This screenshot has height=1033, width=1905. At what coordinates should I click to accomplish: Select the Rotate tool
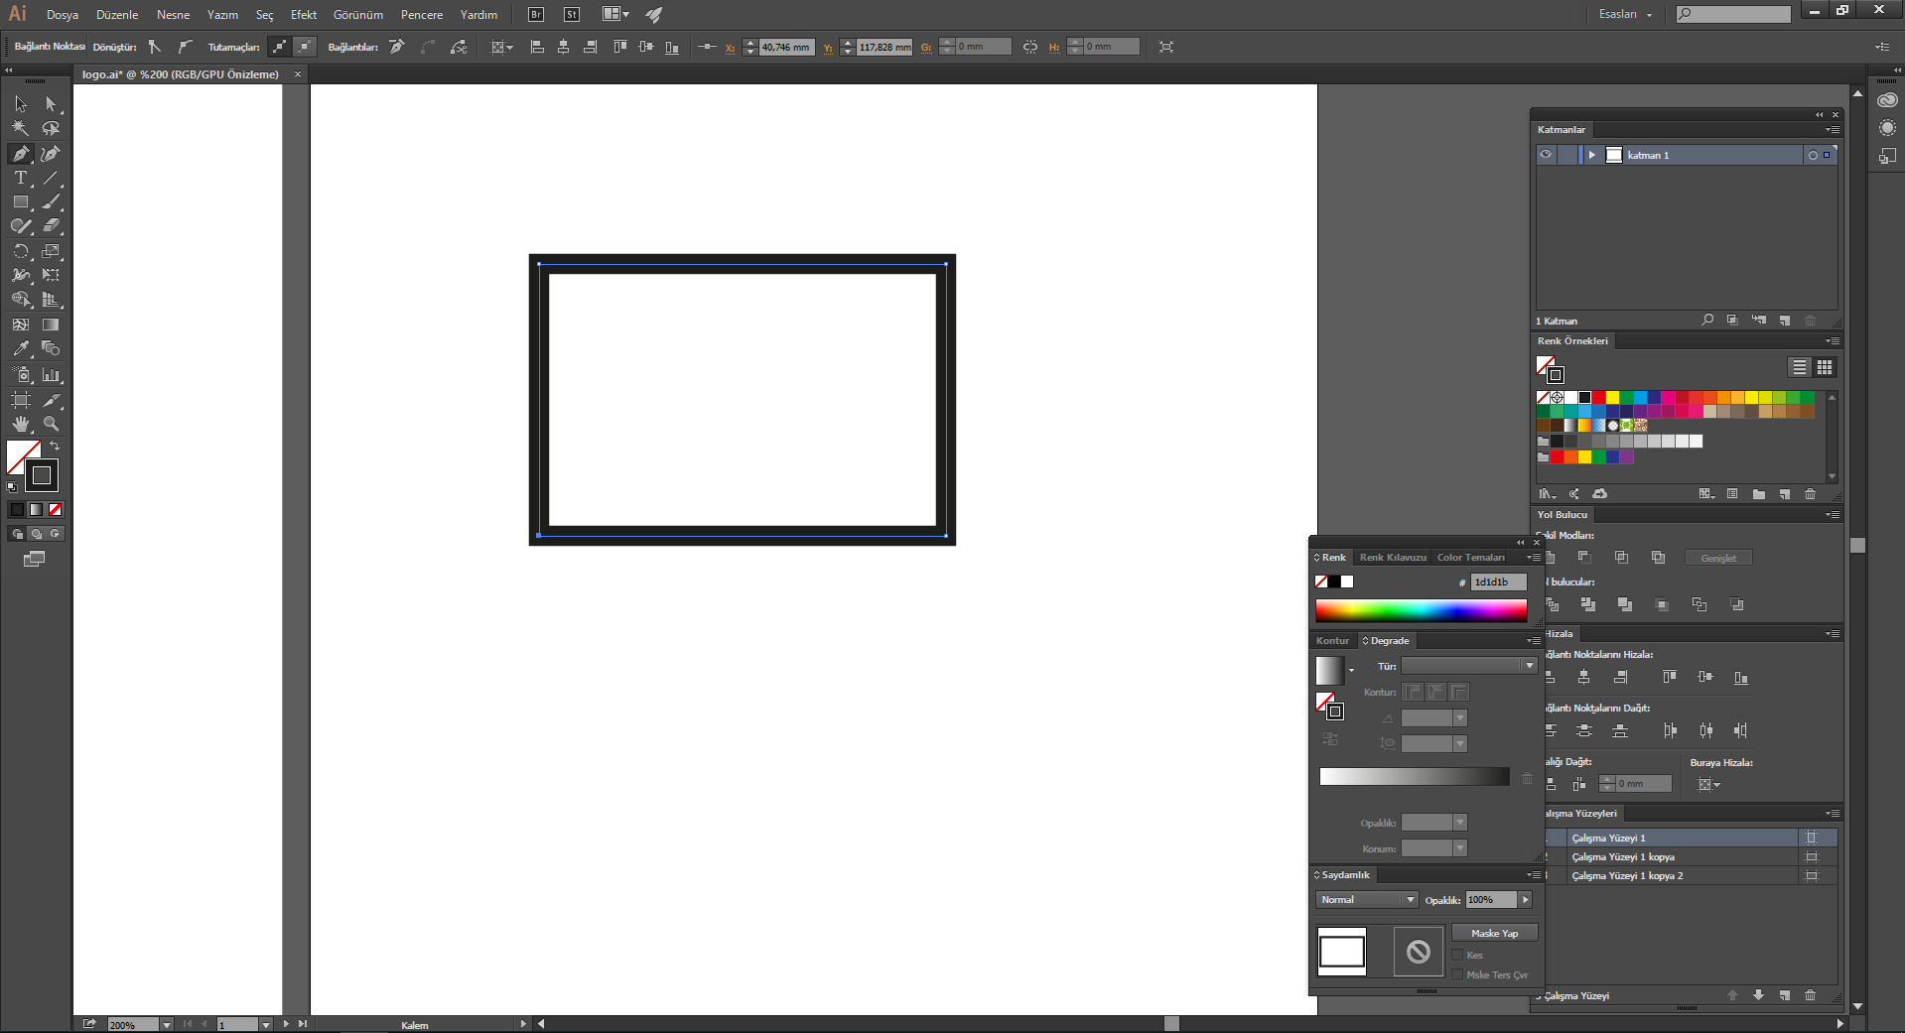21,251
